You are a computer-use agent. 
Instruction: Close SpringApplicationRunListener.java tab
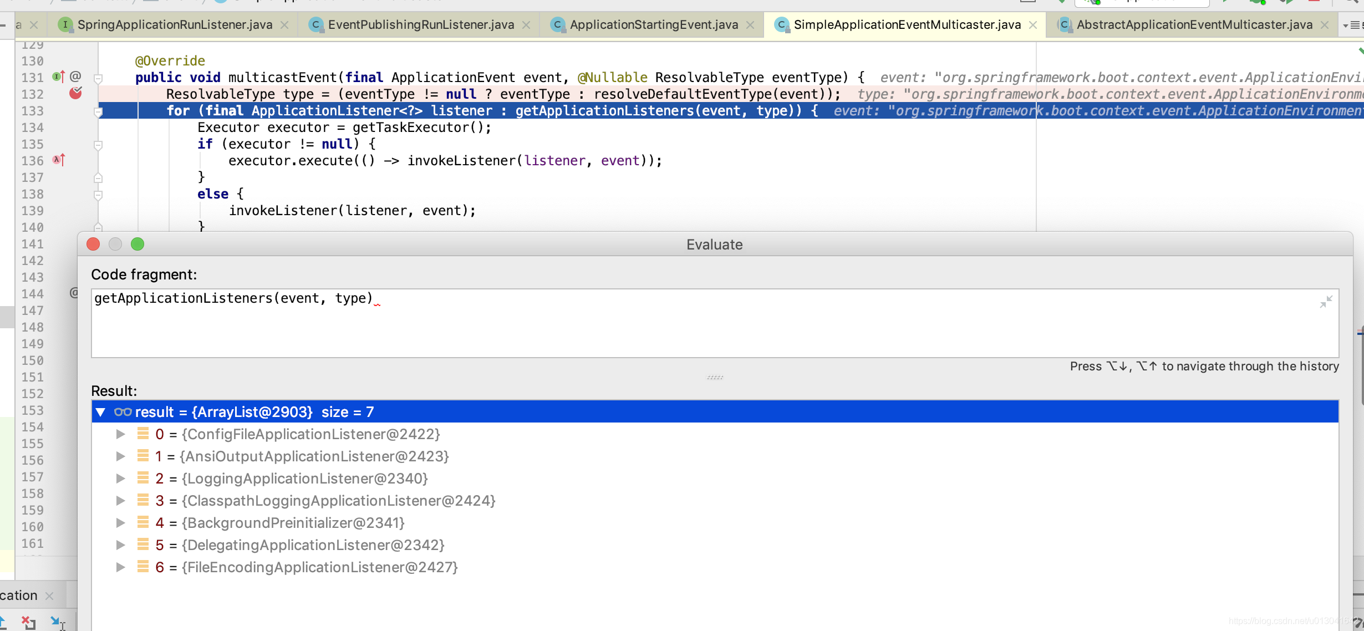[284, 25]
